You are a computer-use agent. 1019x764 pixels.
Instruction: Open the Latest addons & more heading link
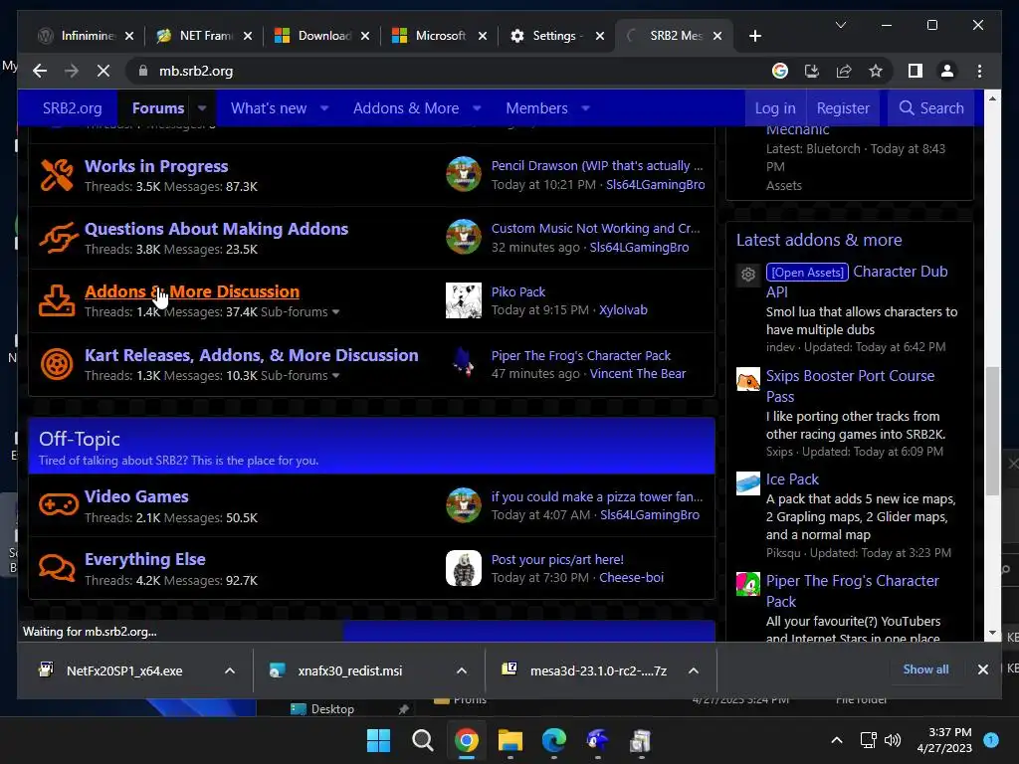coord(819,240)
